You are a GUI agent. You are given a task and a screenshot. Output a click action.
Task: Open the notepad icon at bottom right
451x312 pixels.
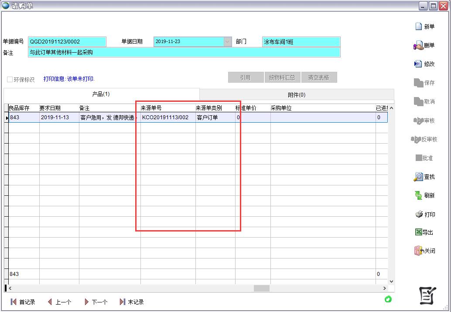click(427, 296)
